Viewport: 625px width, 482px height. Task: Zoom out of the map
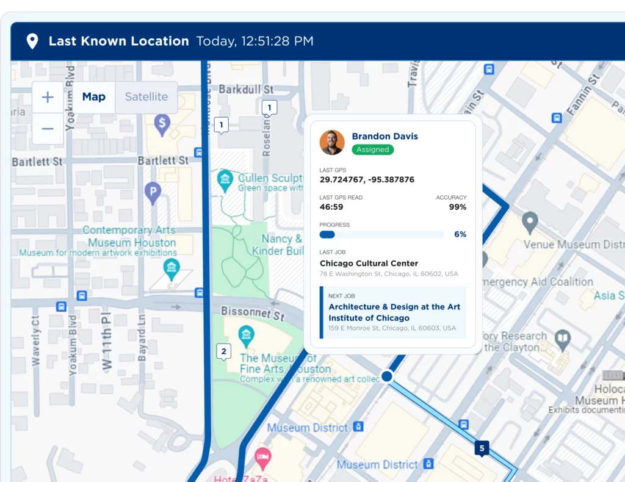pos(48,129)
